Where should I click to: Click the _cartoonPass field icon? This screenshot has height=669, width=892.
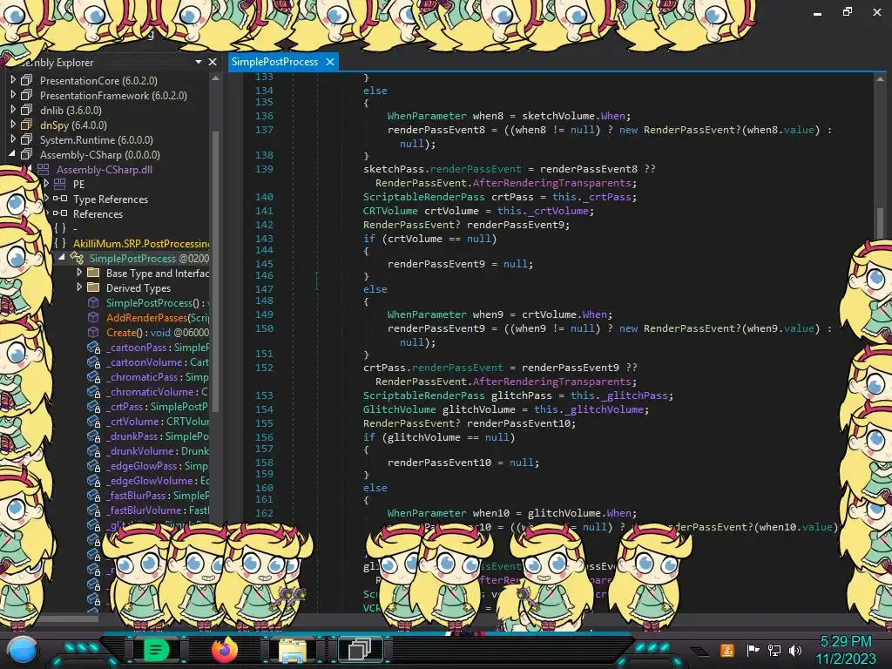click(93, 347)
